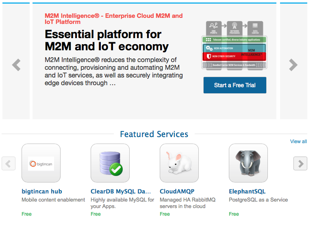Click the Free label under ElephantSQL

point(234,214)
